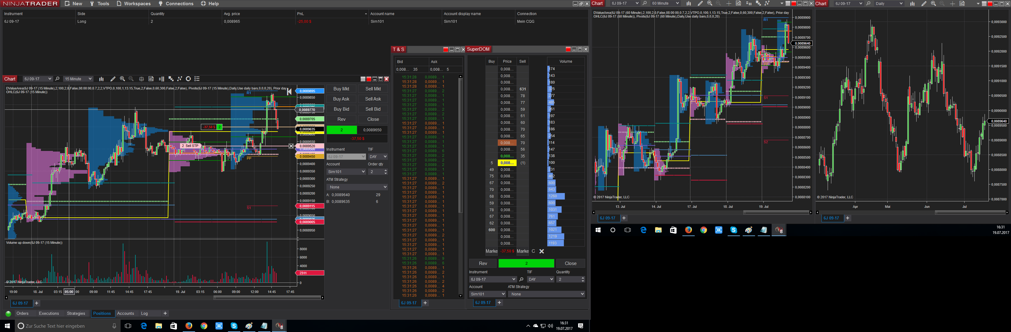
Task: Open 60 Minute interval dropdown
Action: (x=665, y=3)
